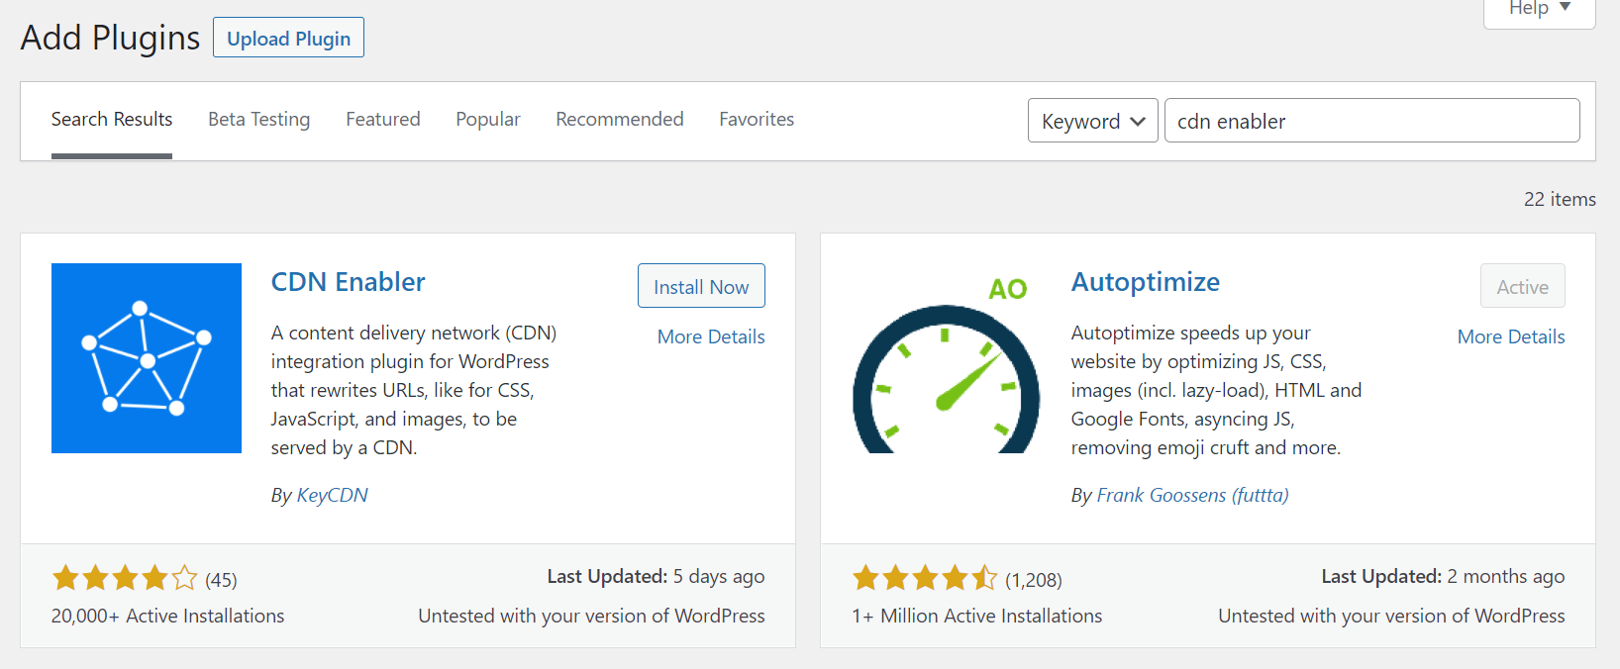Select the Popular tab
This screenshot has width=1620, height=669.
tap(488, 120)
